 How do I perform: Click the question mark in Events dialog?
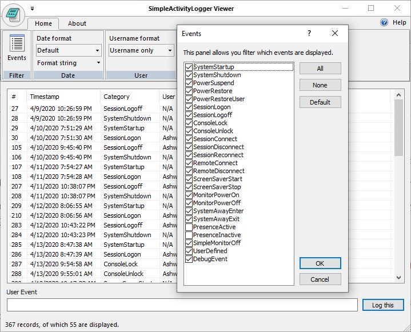click(x=309, y=34)
